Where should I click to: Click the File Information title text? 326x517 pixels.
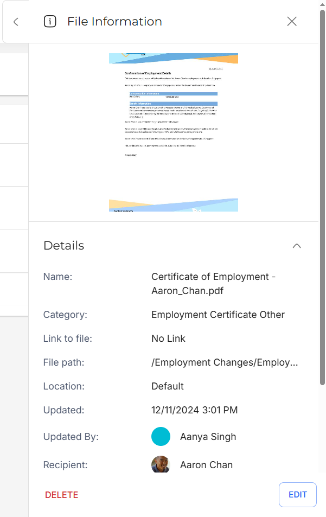click(x=114, y=22)
